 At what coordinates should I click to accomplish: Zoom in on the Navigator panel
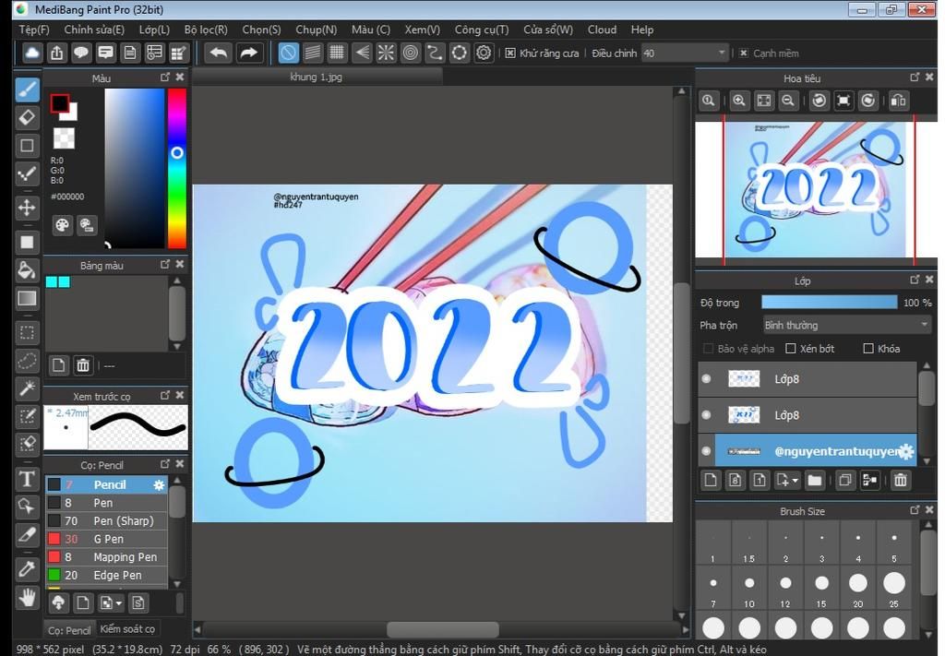click(739, 101)
